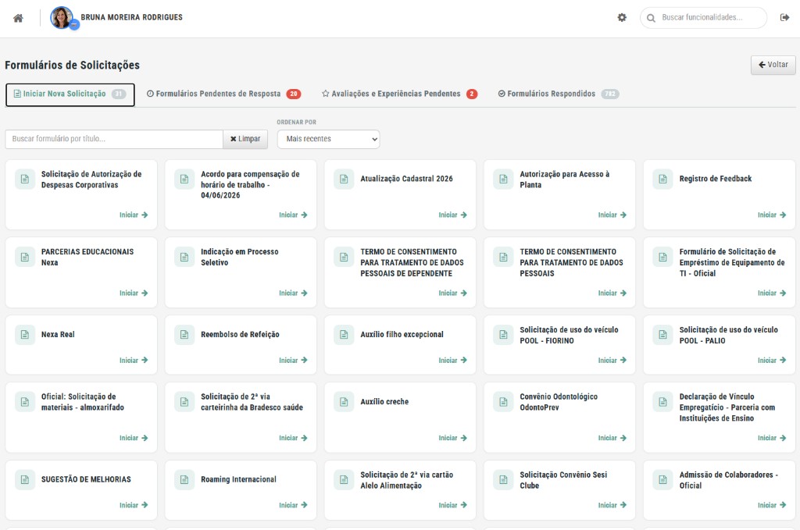Image resolution: width=800 pixels, height=530 pixels.
Task: Open the Formulários Respondidos tab
Action: click(x=558, y=94)
